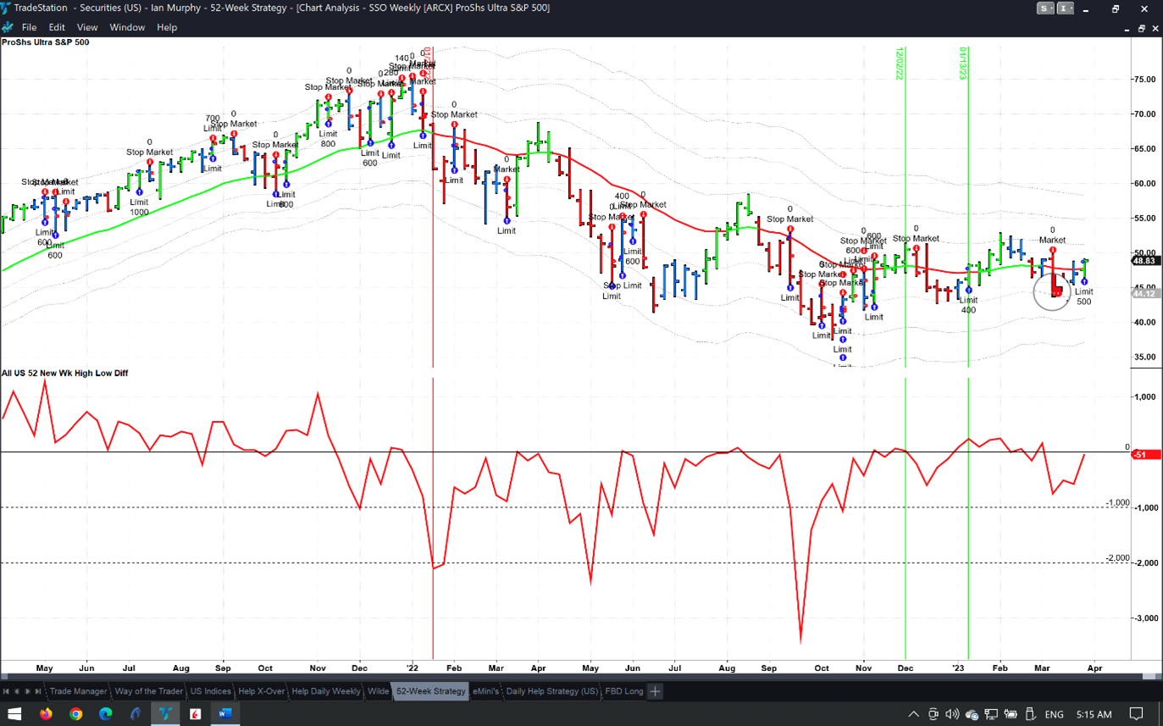Click the I interval-link button in the title bar

click(x=1065, y=8)
